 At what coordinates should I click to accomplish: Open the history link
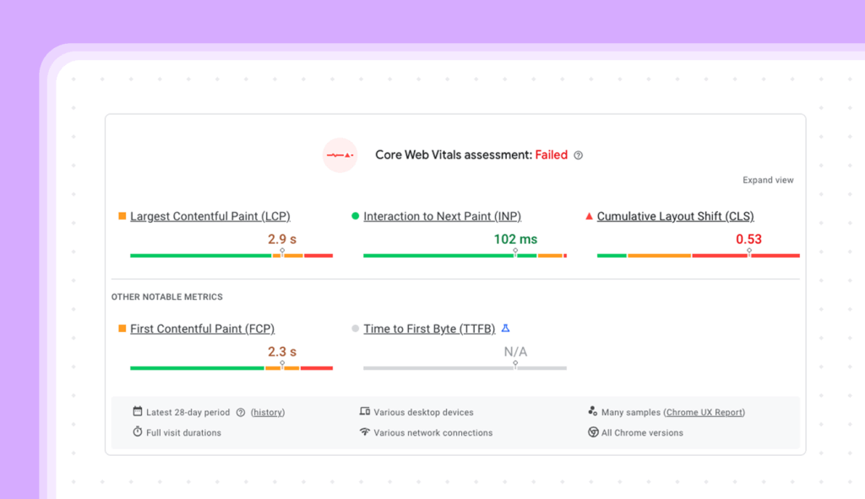268,412
